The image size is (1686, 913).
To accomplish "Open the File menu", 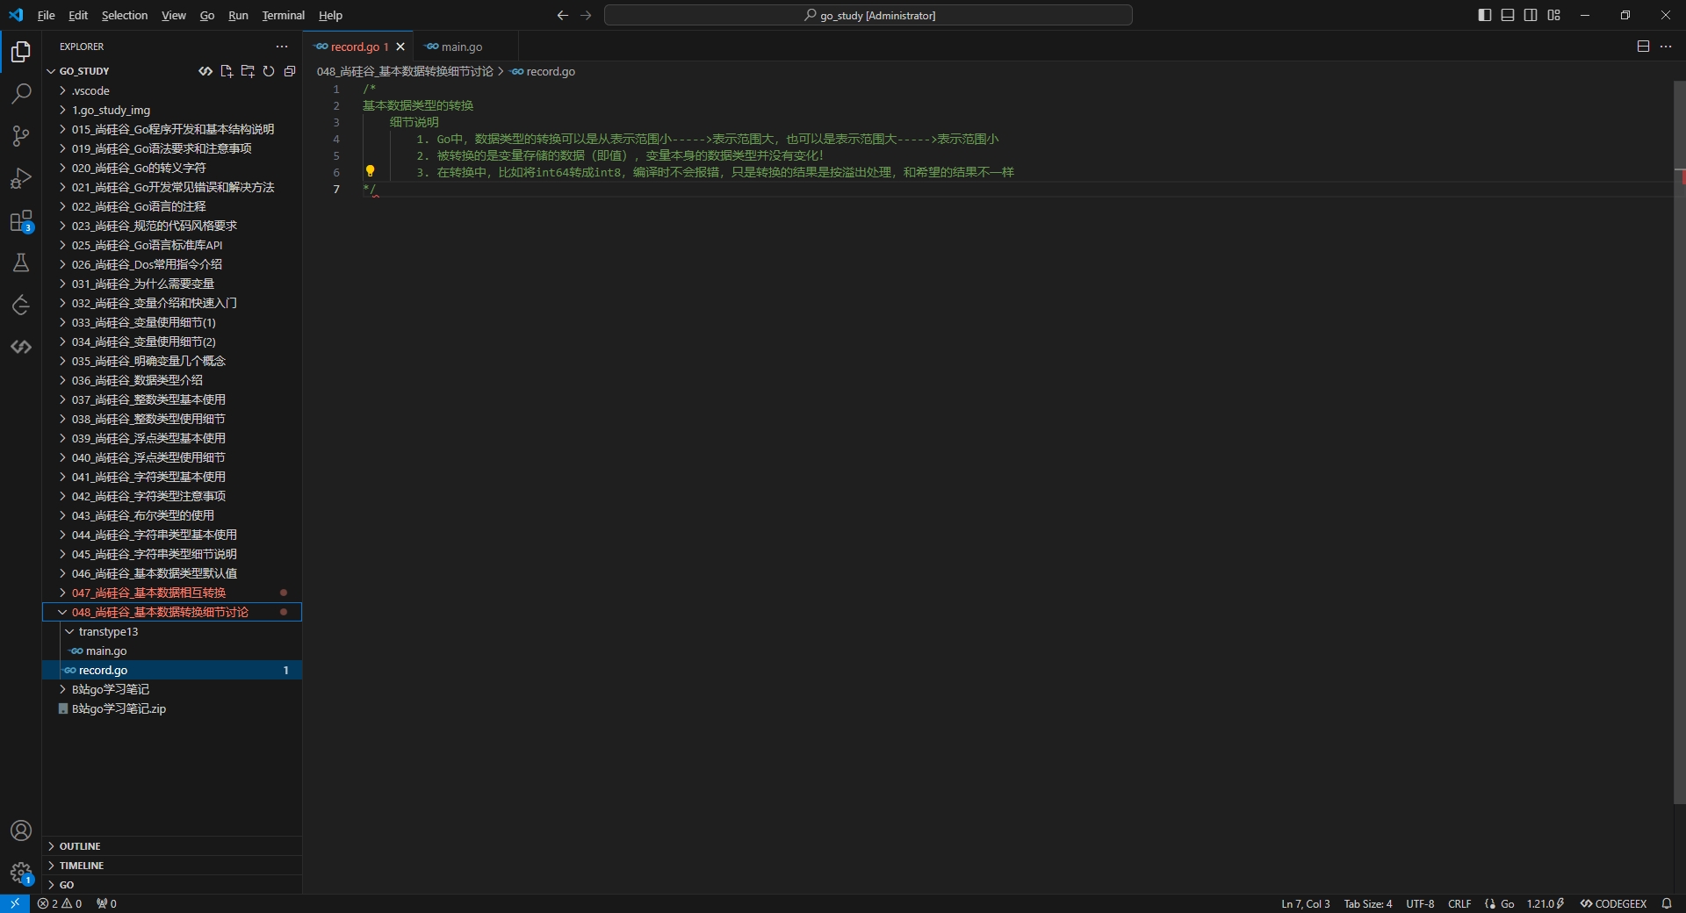I will 47,15.
